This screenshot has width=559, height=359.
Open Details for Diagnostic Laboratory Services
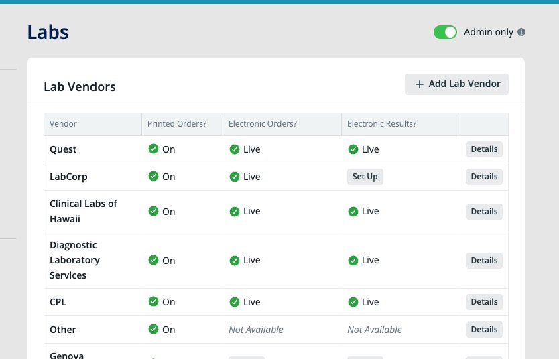coord(484,261)
